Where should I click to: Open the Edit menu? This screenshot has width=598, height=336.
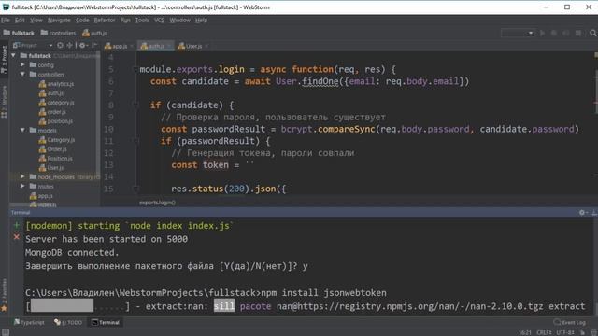20,21
